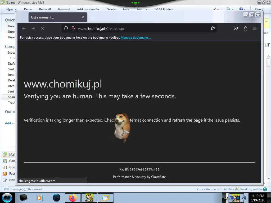This screenshot has height=203, width=271.
Task: Expand the Sync dropdown arrow
Action: [146, 10]
